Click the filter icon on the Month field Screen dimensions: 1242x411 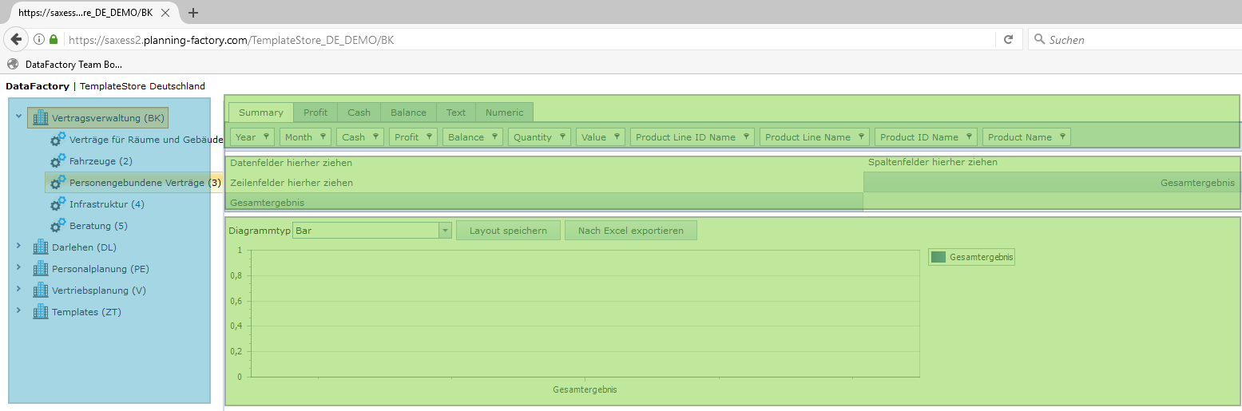click(x=323, y=136)
